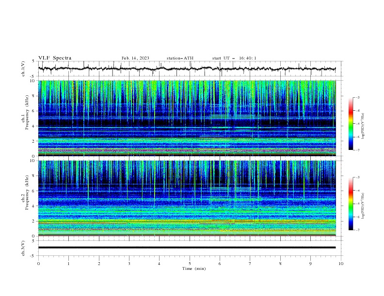384x296 pixels.
Task: Click the date 'Feb. 14, 2023'
Action: click(x=135, y=58)
